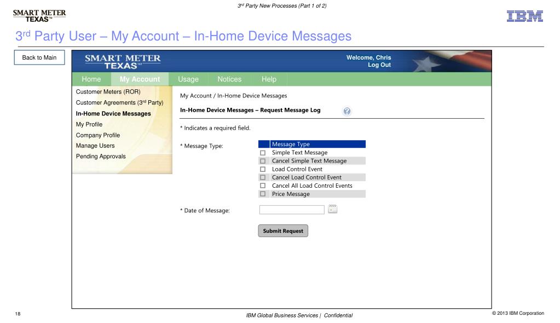Open Pending Approvals sidebar link
This screenshot has width=560, height=323.
click(x=101, y=157)
